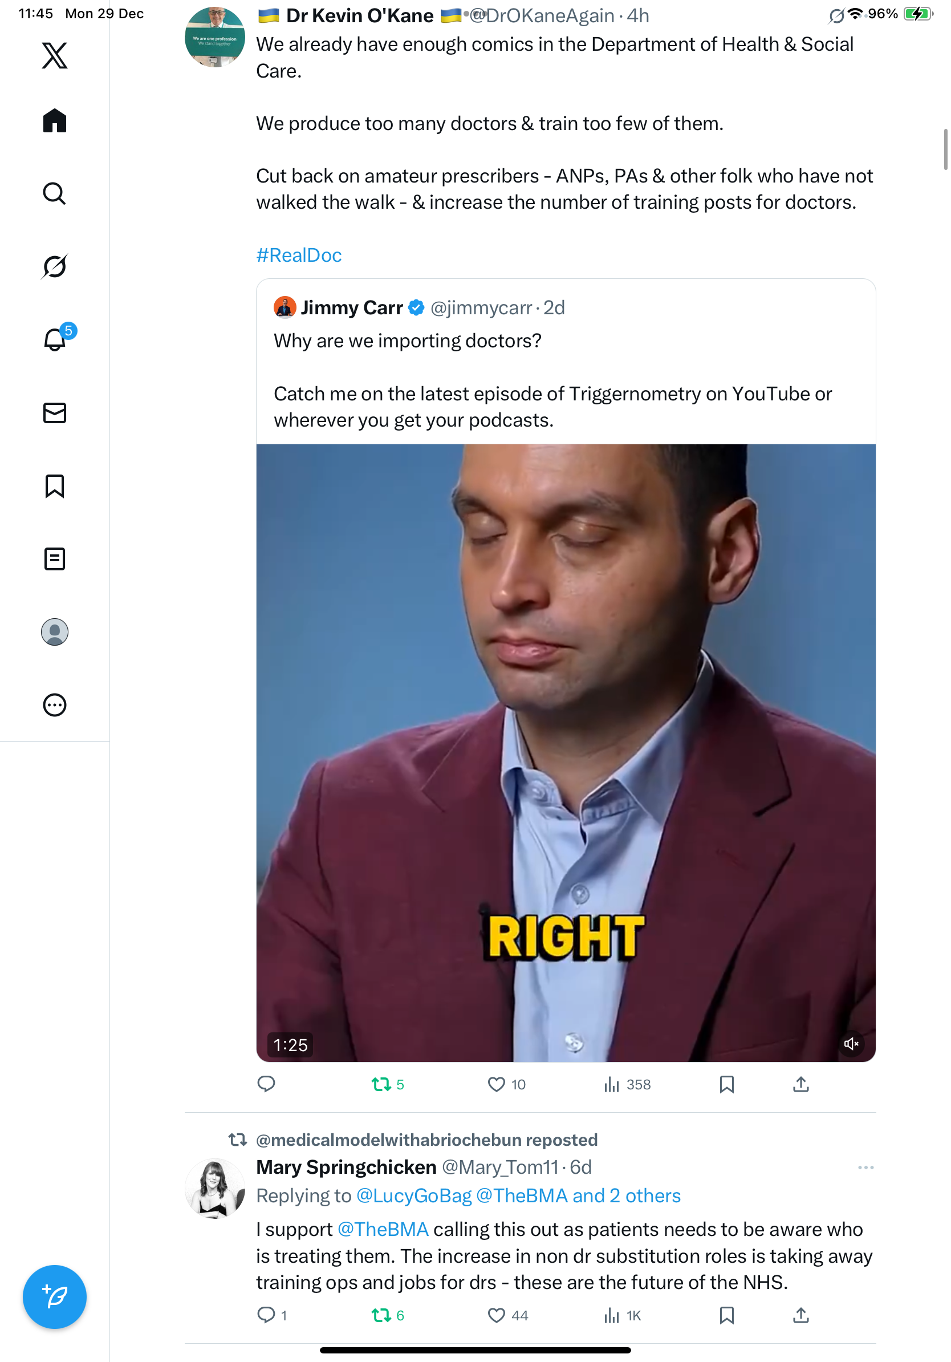951x1362 pixels.
Task: Open the three-dot menu on Mary's post
Action: [x=865, y=1167]
